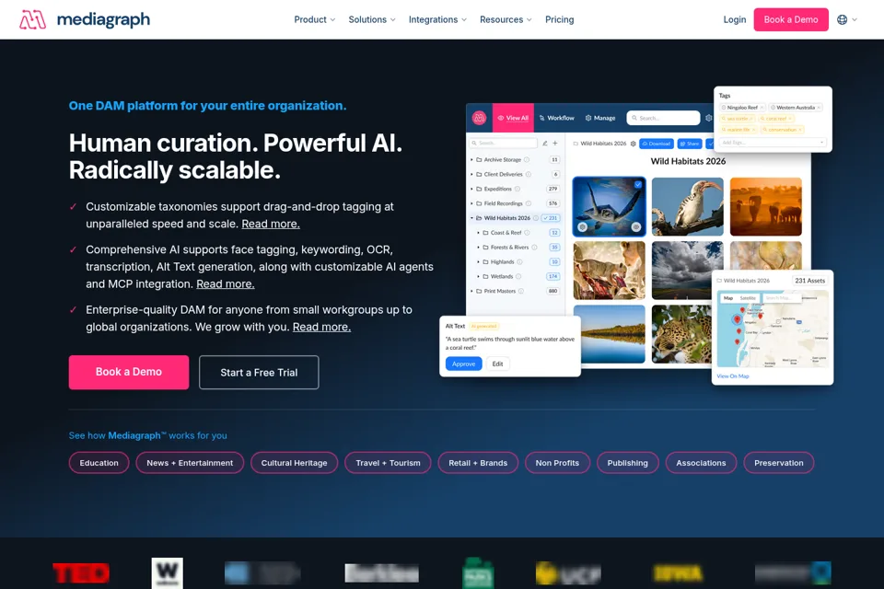Screen dimensions: 884x589
Task: Expand the Print Masters folder arrow
Action: [471, 292]
